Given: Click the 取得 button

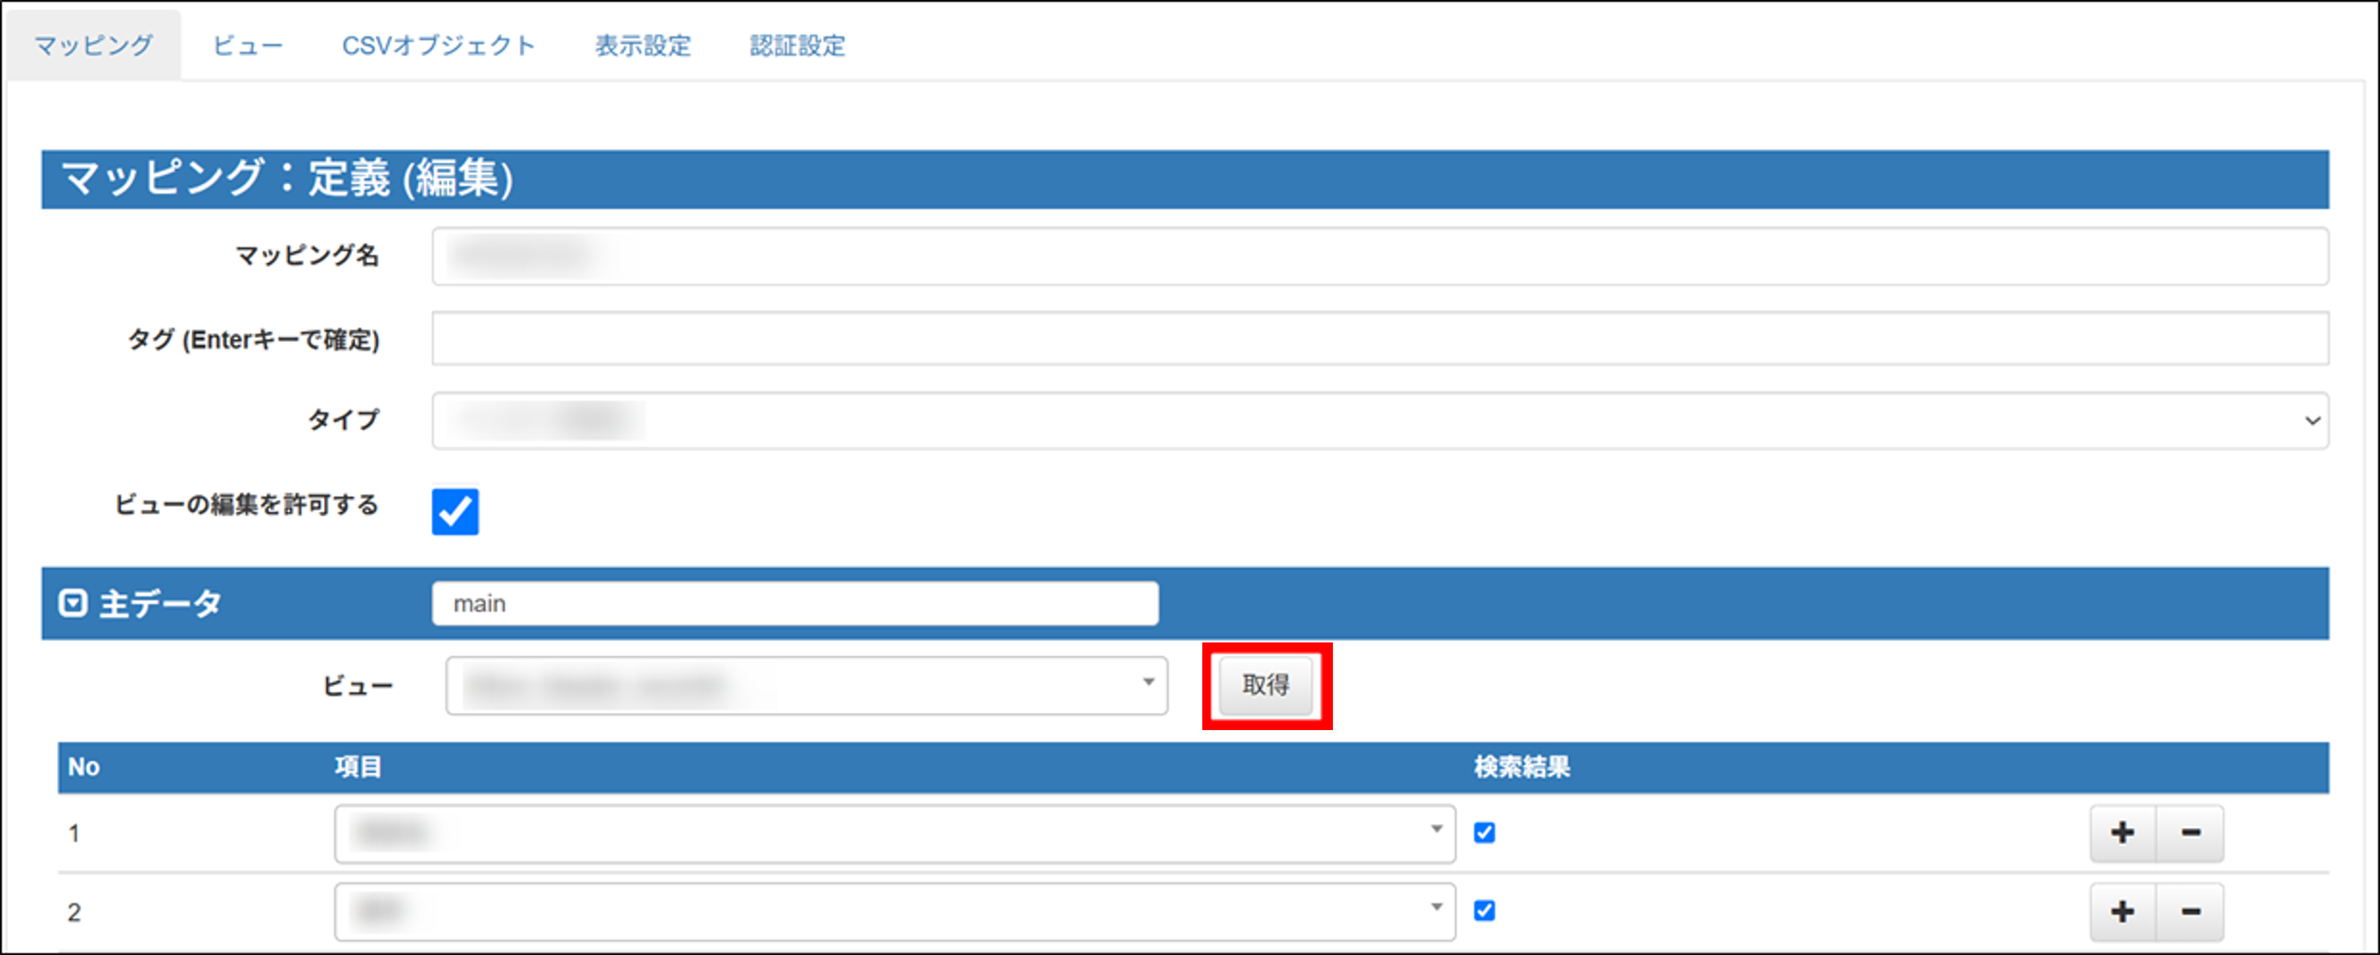Looking at the screenshot, I should click(1266, 685).
